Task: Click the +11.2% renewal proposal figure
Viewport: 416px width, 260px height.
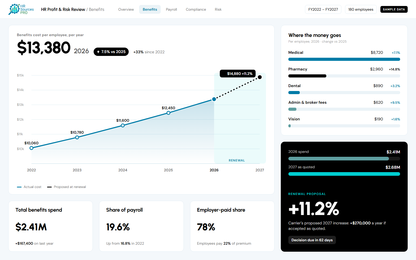Action: [x=314, y=209]
